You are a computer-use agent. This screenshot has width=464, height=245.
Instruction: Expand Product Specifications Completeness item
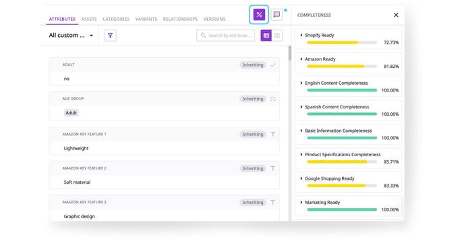pyautogui.click(x=301, y=154)
